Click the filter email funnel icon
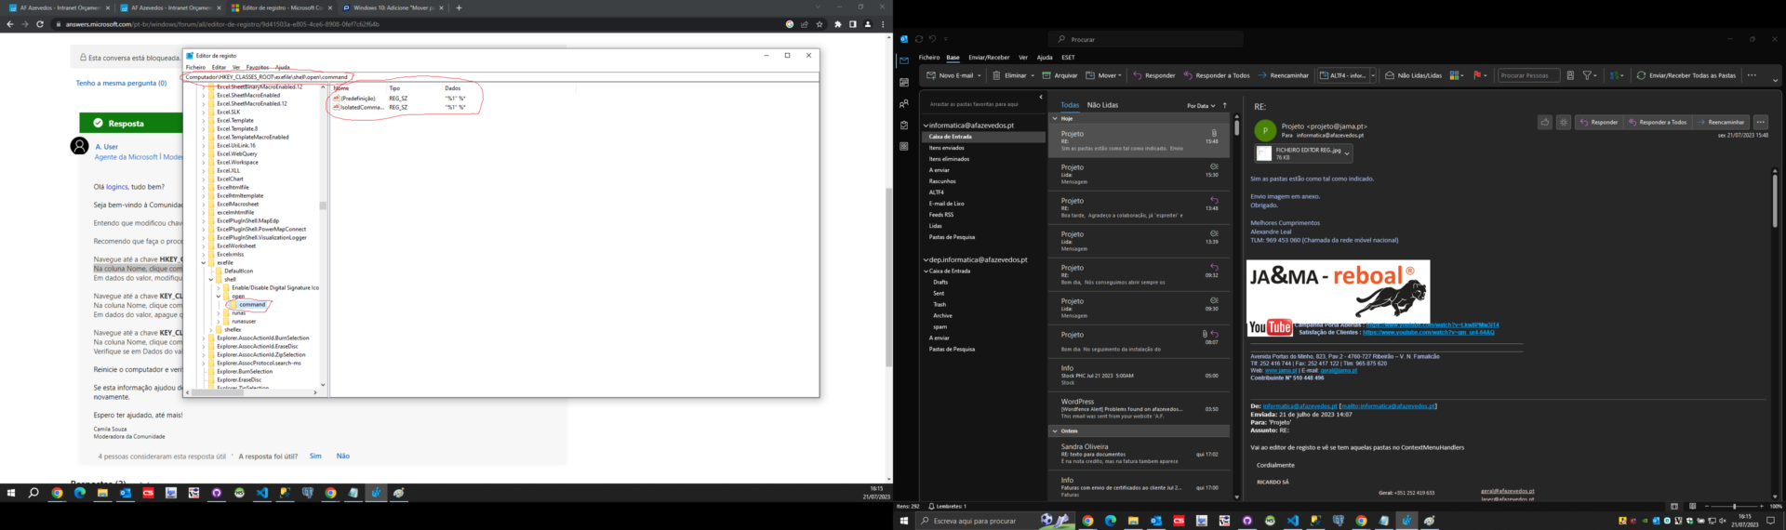 (1588, 75)
